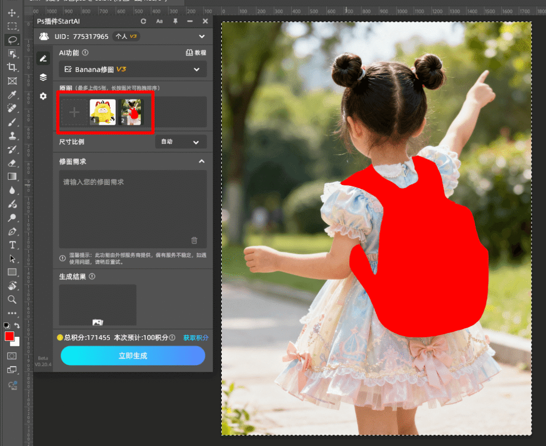This screenshot has width=546, height=446.
Task: Choose the Eraser tool
Action: click(12, 163)
